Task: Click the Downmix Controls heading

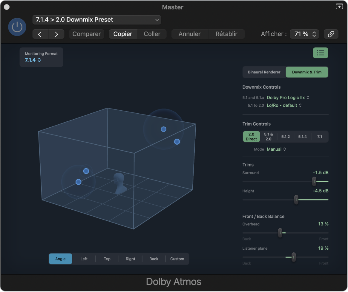Action: 261,87
